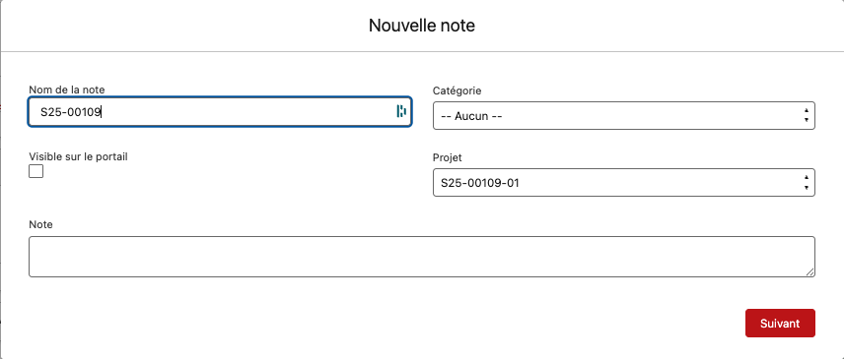Image resolution: width=844 pixels, height=359 pixels.
Task: Click the Catégorie label
Action: coord(457,90)
